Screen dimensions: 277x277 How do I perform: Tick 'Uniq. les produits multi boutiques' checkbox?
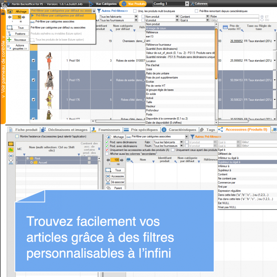[135, 11]
